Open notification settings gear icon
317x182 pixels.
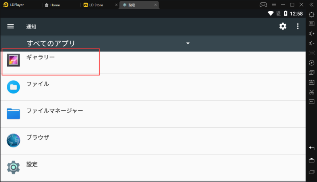tap(283, 26)
